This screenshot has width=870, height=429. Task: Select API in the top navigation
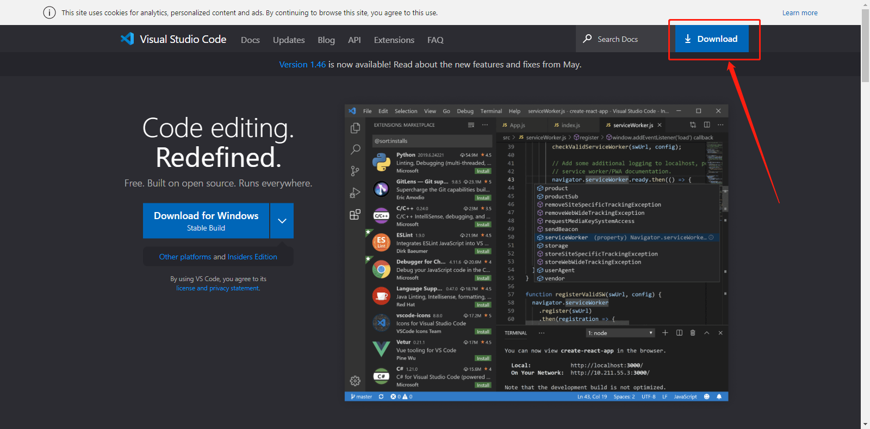coord(355,40)
